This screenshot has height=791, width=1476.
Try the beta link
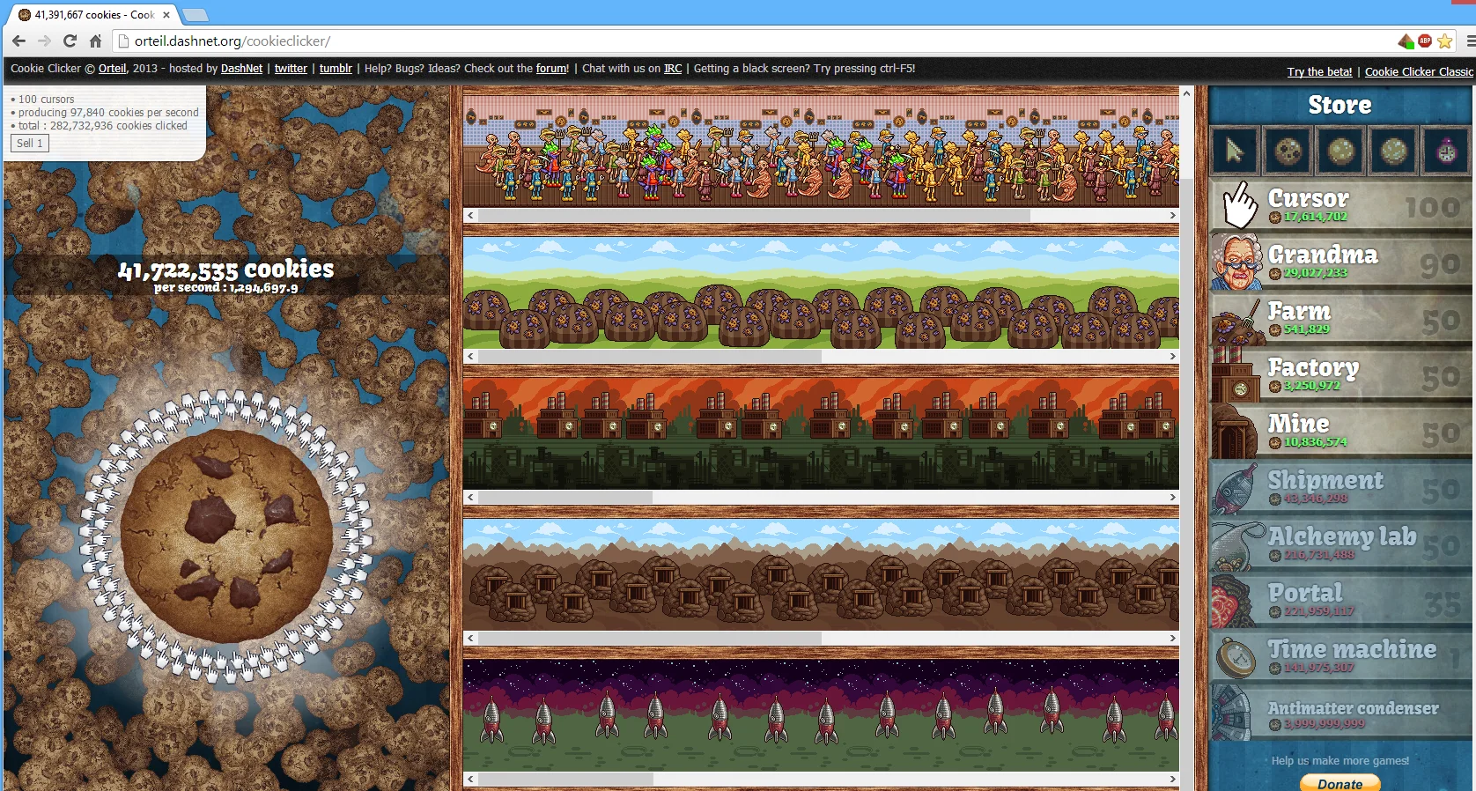coord(1319,72)
